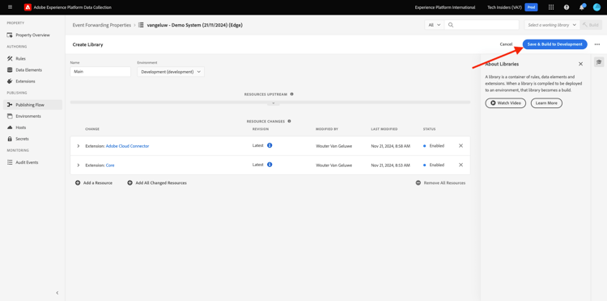This screenshot has height=301, width=607.
Task: Open the help question mark icon
Action: 567,7
